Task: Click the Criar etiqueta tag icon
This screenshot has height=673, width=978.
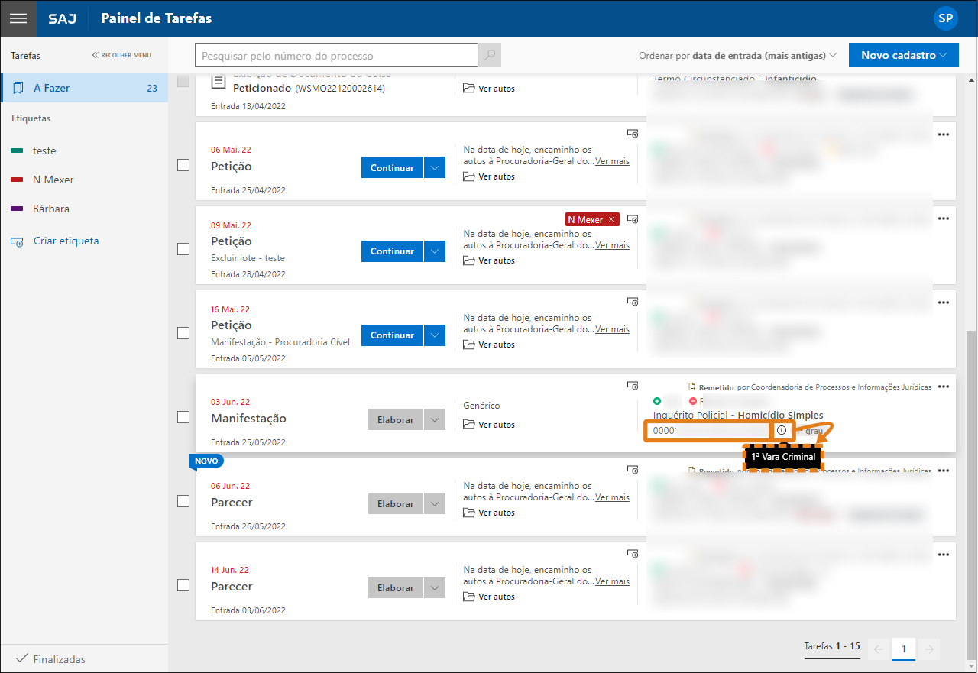Action: click(17, 241)
